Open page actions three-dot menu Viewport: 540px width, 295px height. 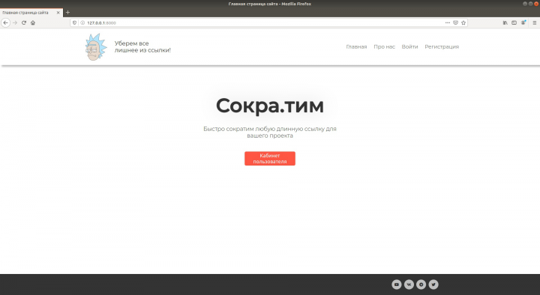(x=447, y=22)
